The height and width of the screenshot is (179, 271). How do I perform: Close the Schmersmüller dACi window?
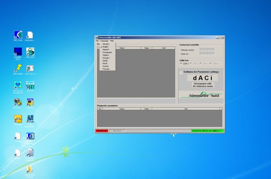click(223, 38)
